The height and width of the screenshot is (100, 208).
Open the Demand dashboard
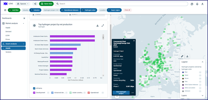(x=8, y=32)
